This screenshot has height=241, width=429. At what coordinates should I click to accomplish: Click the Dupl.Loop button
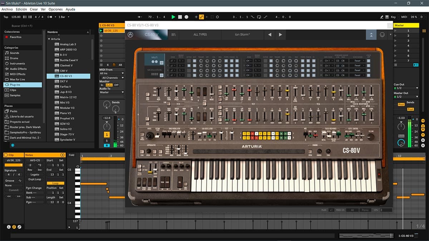click(x=35, y=179)
